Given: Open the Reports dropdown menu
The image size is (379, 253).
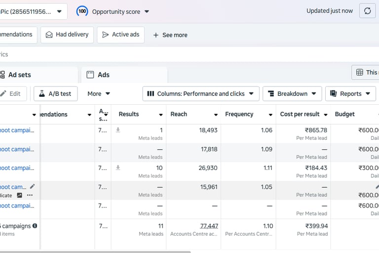Looking at the screenshot, I should (x=350, y=93).
